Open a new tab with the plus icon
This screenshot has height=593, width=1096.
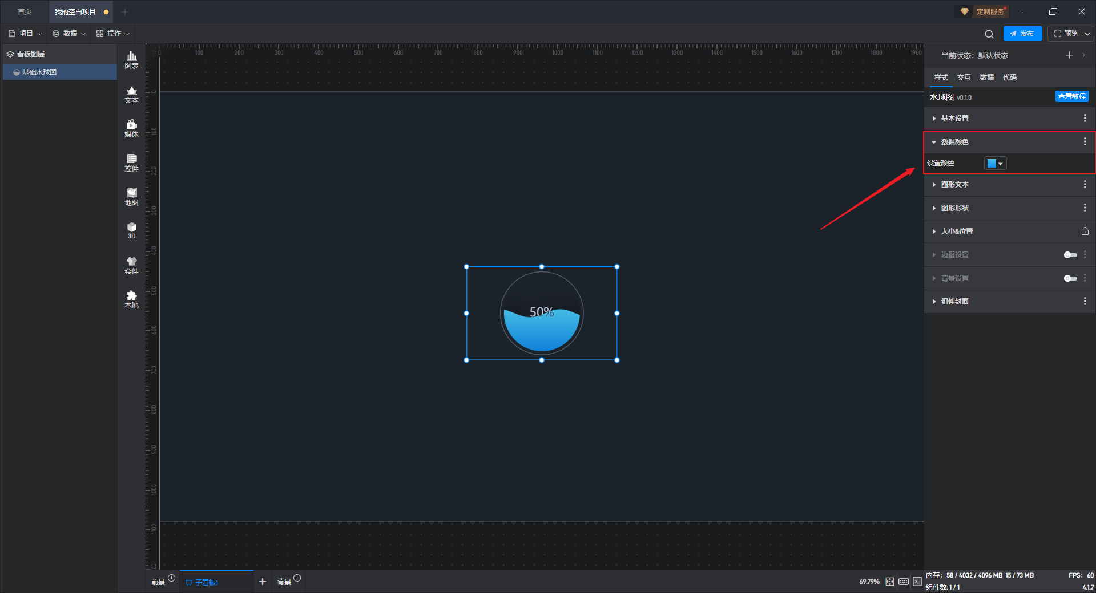click(125, 11)
